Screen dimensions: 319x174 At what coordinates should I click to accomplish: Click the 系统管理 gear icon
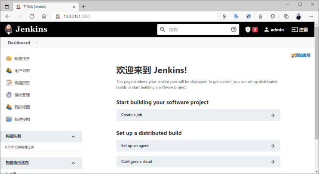(x=9, y=95)
